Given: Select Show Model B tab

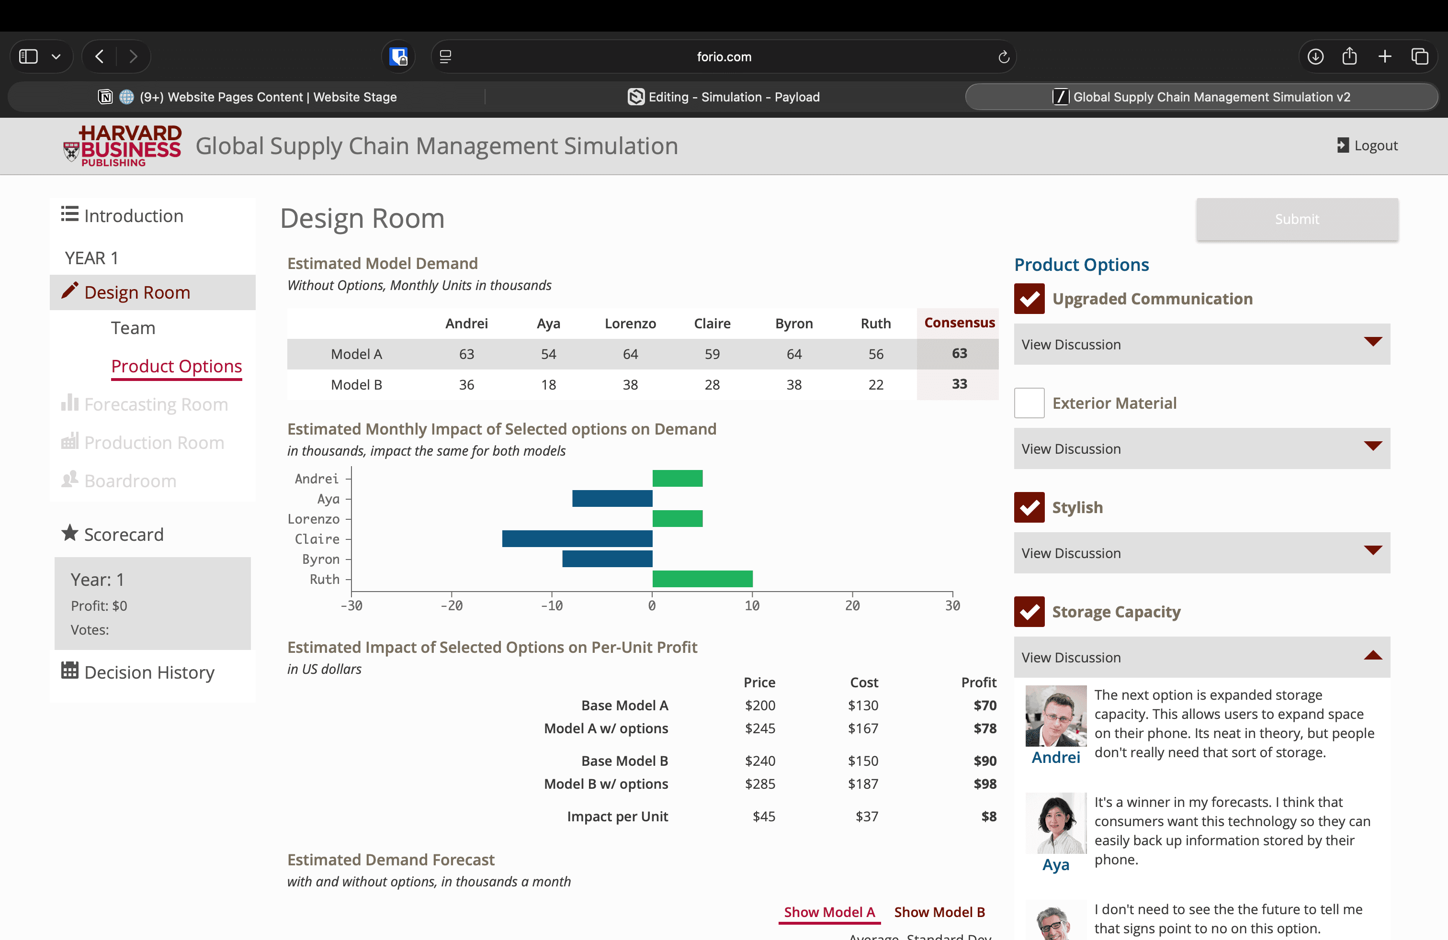Looking at the screenshot, I should click(x=939, y=912).
